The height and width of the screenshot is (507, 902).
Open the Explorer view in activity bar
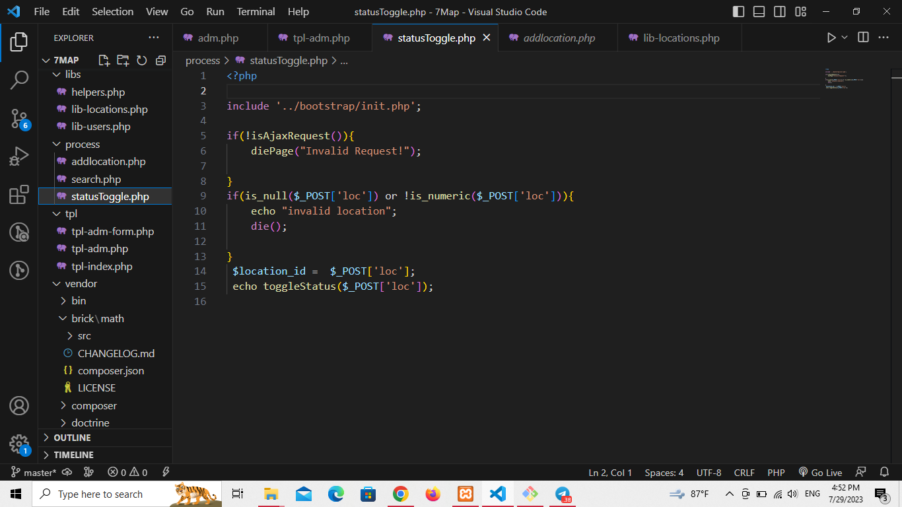pos(19,42)
